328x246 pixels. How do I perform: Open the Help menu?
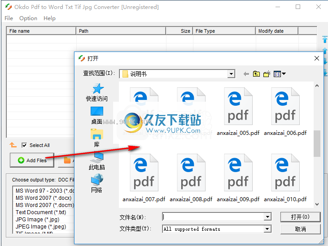pos(49,18)
